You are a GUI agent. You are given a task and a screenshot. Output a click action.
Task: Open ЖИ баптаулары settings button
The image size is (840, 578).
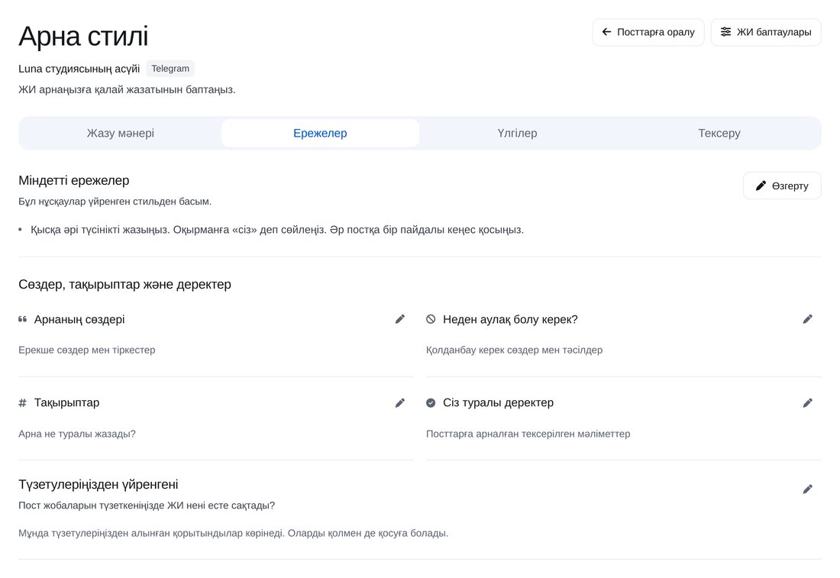click(766, 32)
